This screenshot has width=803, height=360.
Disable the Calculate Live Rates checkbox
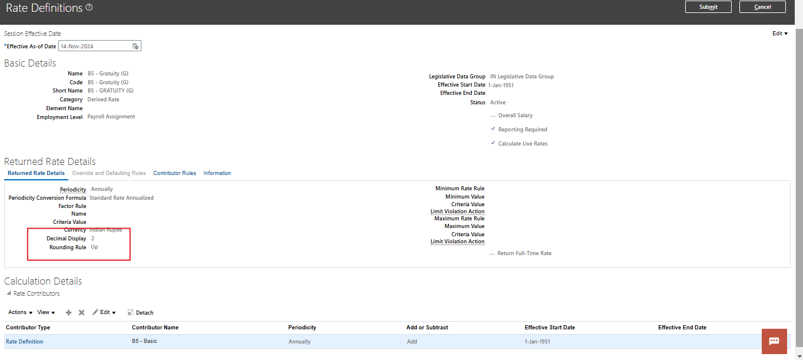click(x=493, y=143)
